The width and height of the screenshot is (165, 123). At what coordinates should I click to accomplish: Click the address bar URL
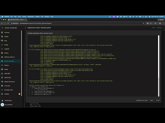tap(36, 23)
